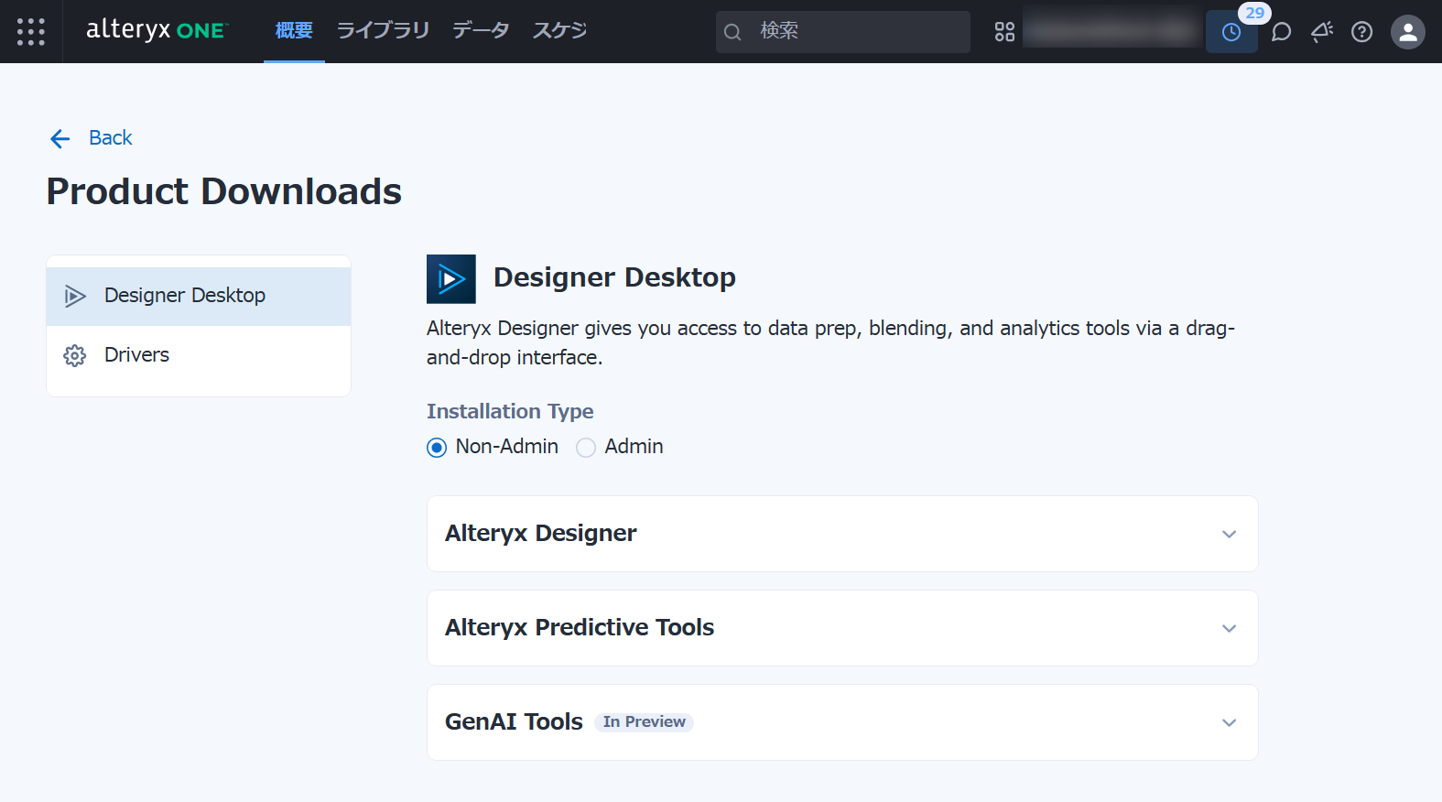This screenshot has height=802, width=1442.
Task: Click the GenAI Tools heading
Action: click(514, 721)
